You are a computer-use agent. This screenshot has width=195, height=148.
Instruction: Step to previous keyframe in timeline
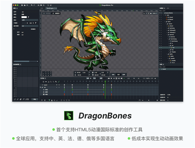[x=111, y=78]
